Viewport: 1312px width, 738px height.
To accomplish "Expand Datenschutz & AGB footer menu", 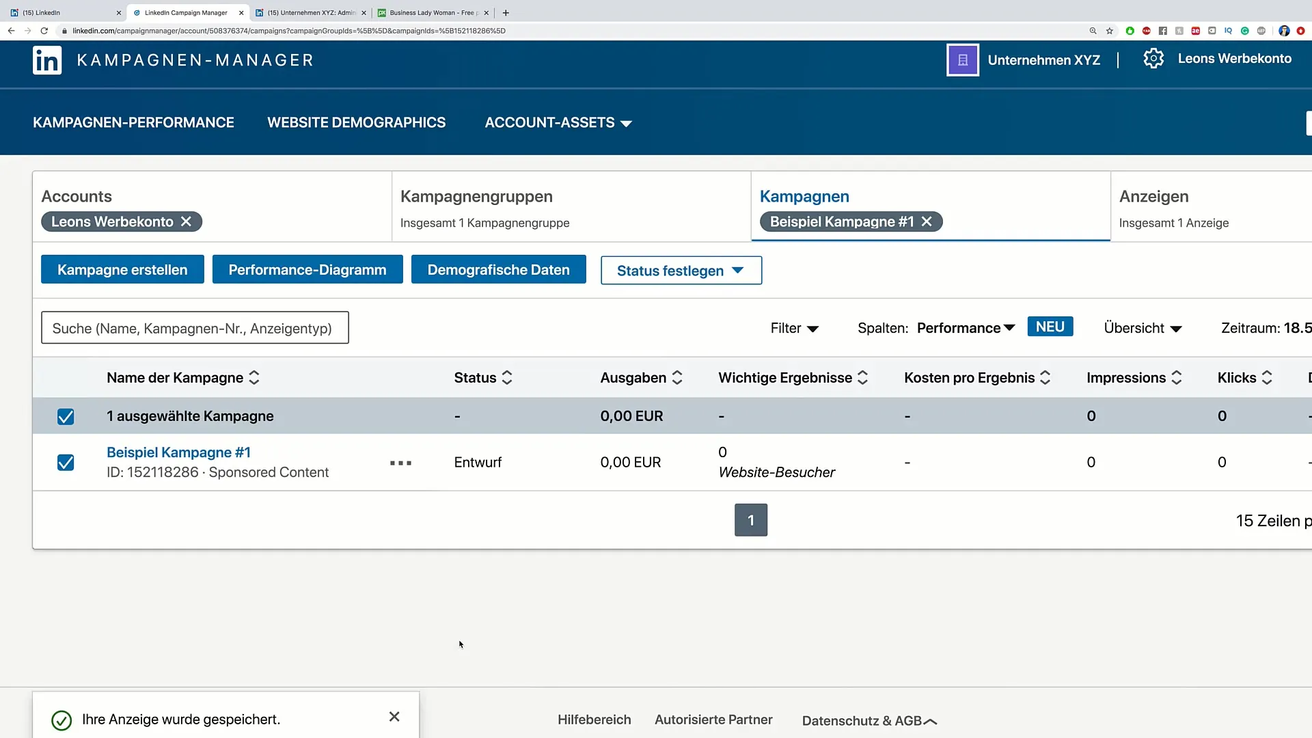I will click(x=869, y=721).
